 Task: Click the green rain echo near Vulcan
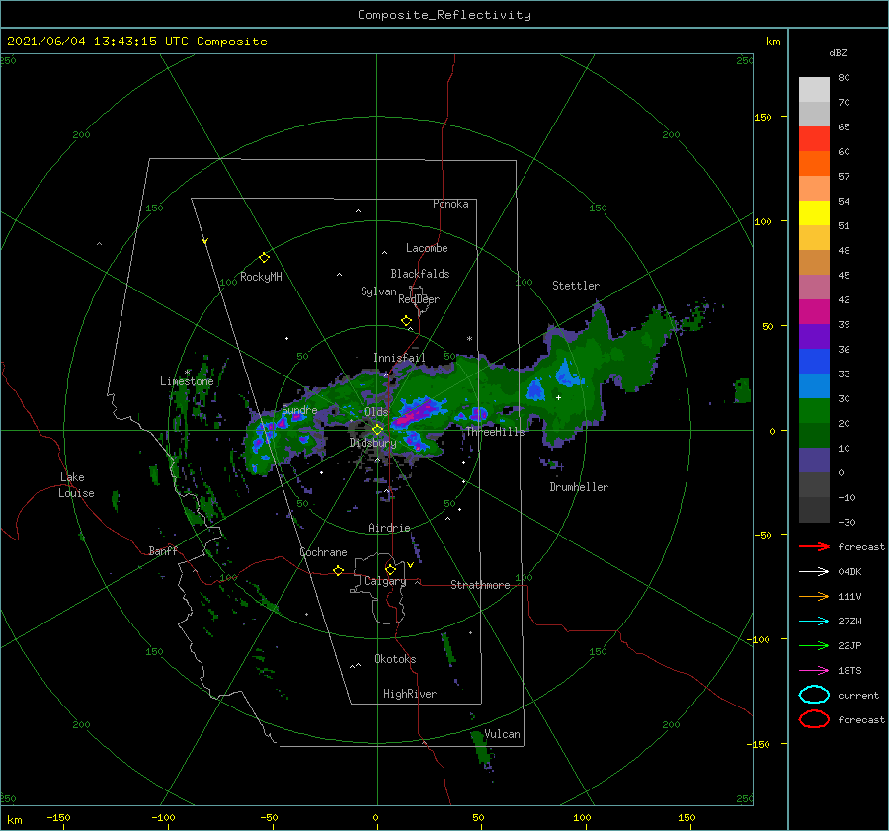pyautogui.click(x=481, y=748)
